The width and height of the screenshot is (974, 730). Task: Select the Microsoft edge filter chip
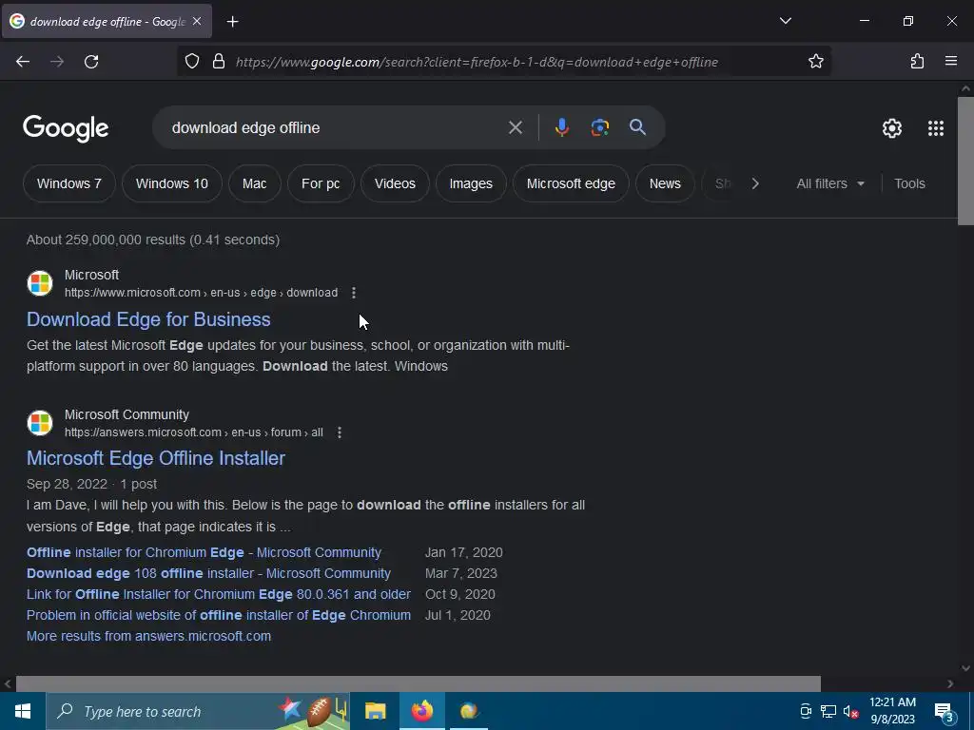(571, 183)
